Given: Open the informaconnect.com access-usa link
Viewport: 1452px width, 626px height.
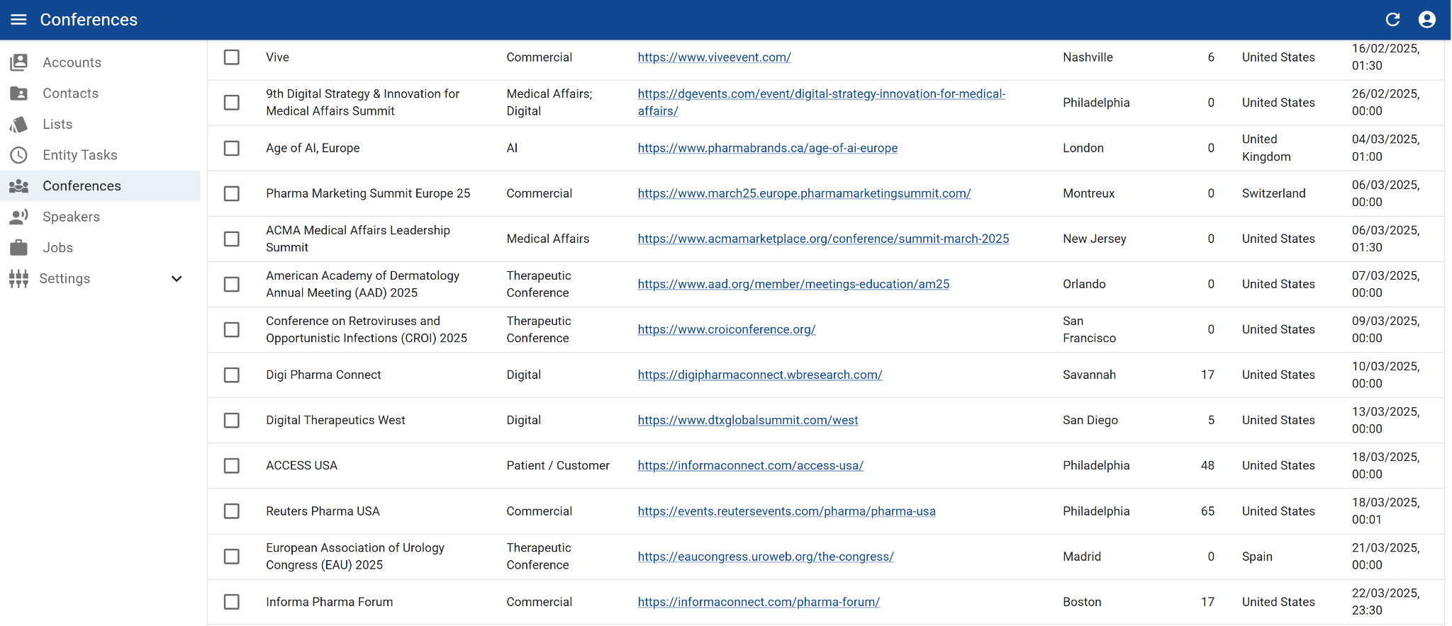Looking at the screenshot, I should 750,465.
